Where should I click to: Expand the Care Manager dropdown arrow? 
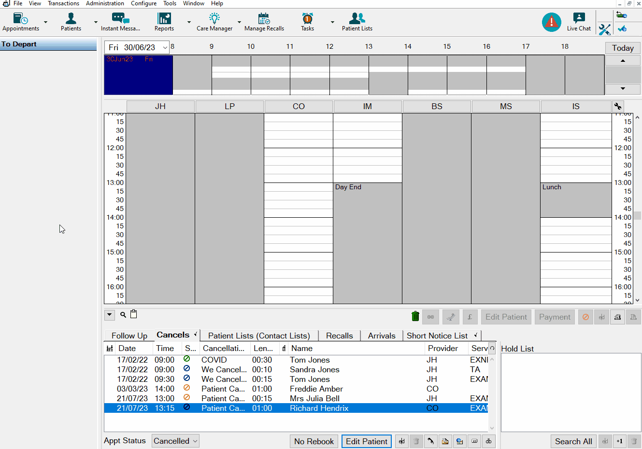click(x=239, y=22)
